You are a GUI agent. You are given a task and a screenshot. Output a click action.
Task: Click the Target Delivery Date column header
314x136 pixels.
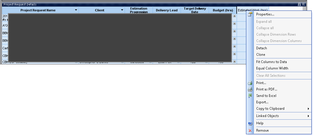click(x=195, y=10)
